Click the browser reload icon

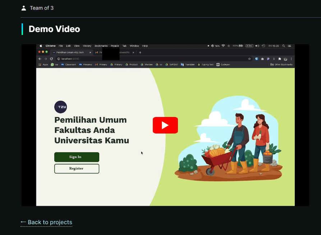coord(51,59)
